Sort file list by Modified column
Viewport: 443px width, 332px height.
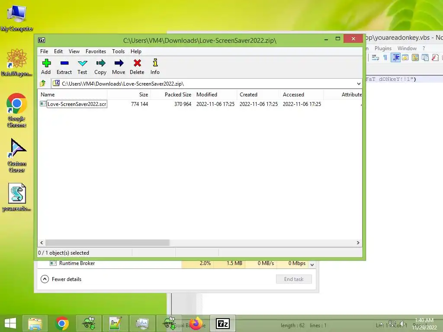(215, 95)
